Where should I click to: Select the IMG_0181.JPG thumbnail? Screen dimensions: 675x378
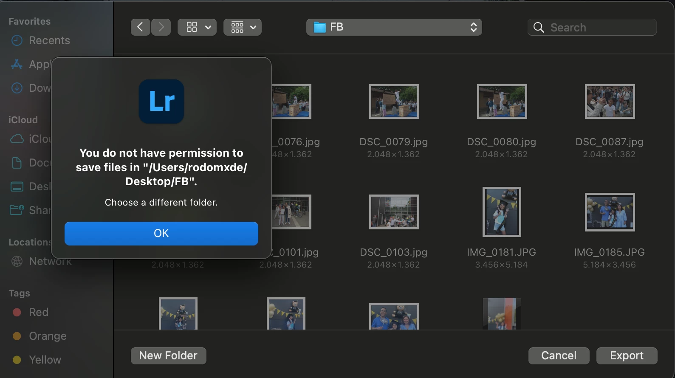pos(502,212)
